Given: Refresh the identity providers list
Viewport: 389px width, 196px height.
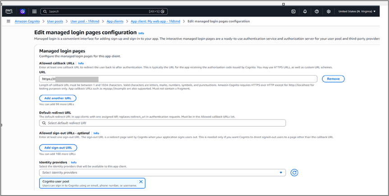Looking at the screenshot, I should tap(294, 173).
